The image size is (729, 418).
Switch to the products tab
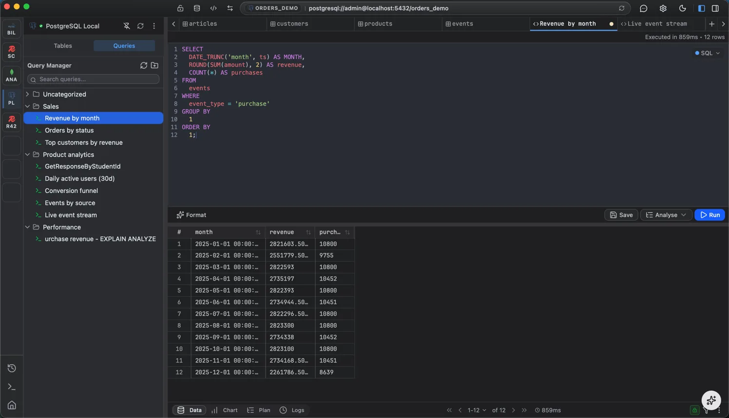pyautogui.click(x=398, y=24)
